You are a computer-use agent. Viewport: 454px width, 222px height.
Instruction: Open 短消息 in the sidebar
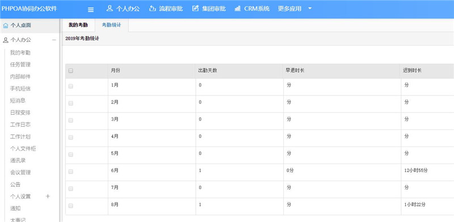(18, 100)
